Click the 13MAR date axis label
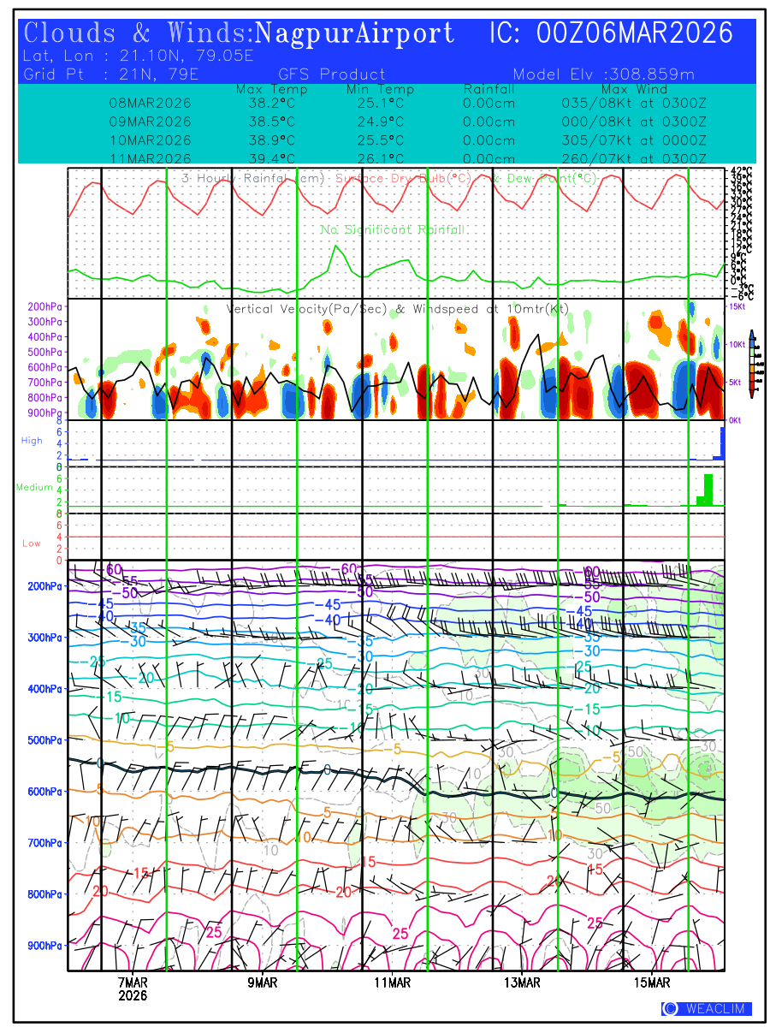This screenshot has height=1027, width=770. 522,982
